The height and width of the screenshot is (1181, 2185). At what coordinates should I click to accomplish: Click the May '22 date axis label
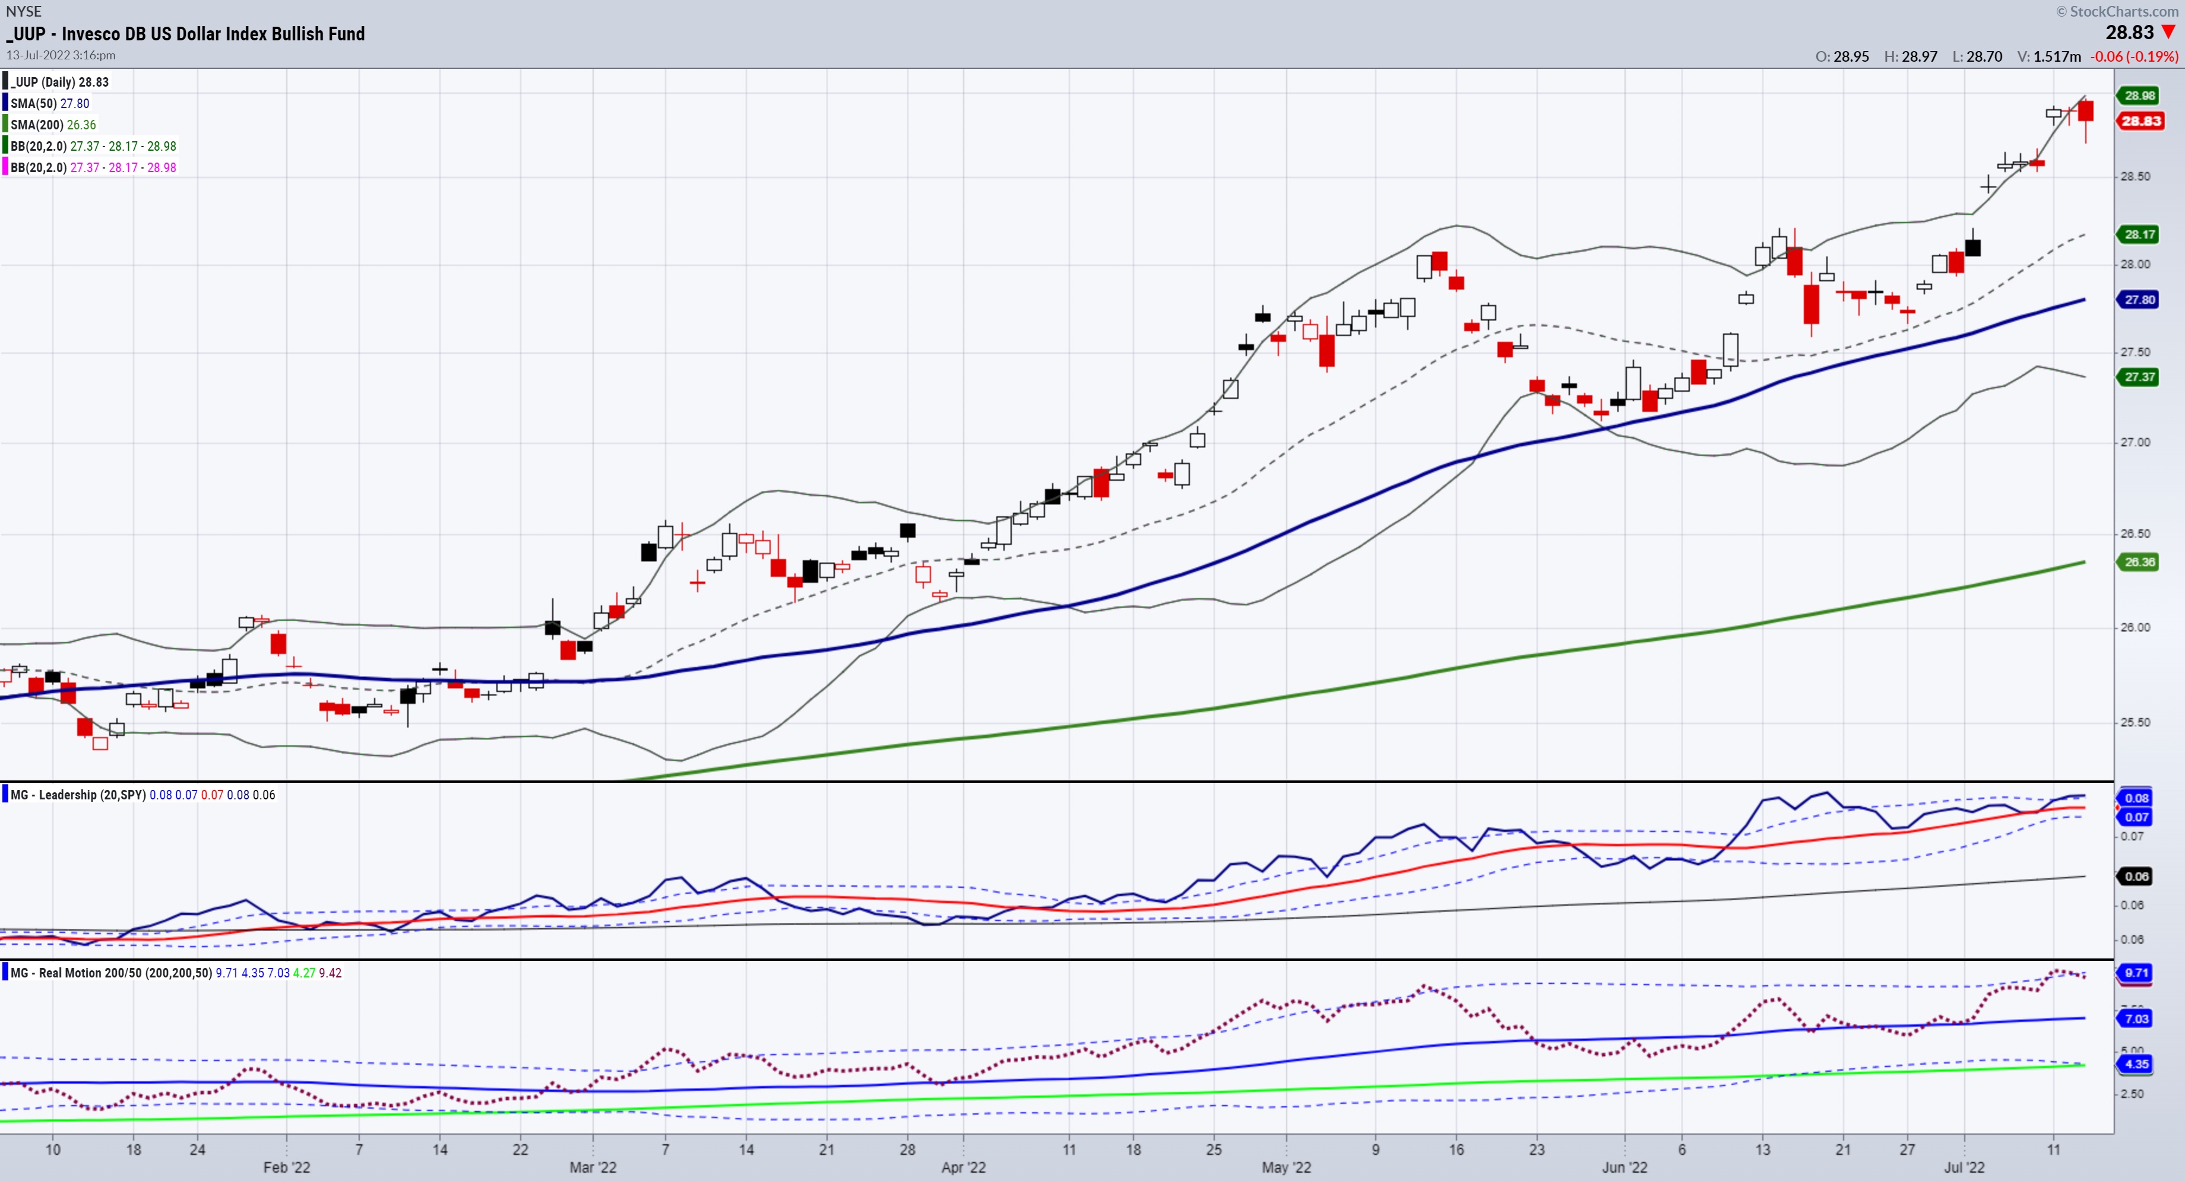point(1286,1167)
